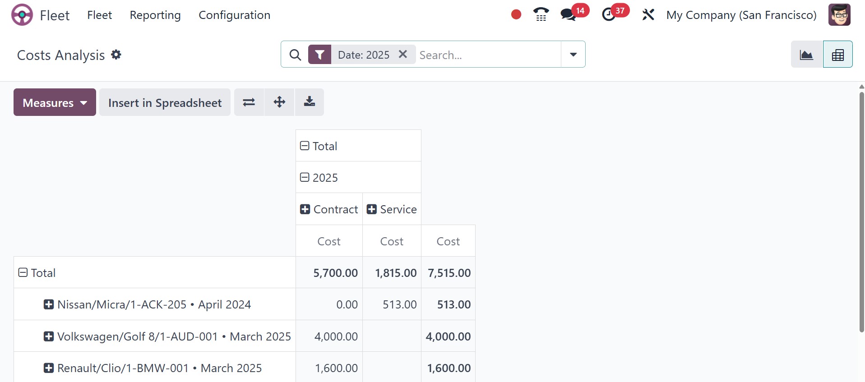Toggle the search options dropdown arrow

pyautogui.click(x=573, y=55)
